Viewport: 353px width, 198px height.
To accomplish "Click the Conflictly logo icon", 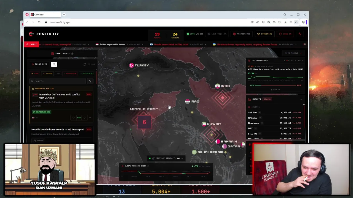I will [x=31, y=34].
